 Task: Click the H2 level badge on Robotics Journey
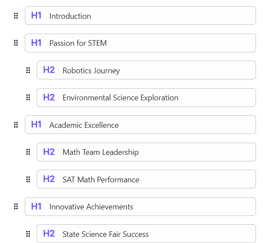49,70
